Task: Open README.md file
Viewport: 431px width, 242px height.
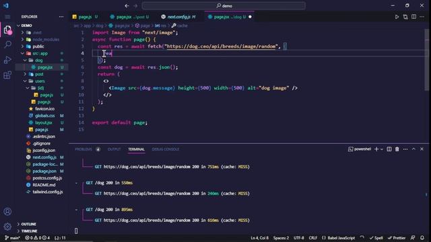Action: [44, 185]
